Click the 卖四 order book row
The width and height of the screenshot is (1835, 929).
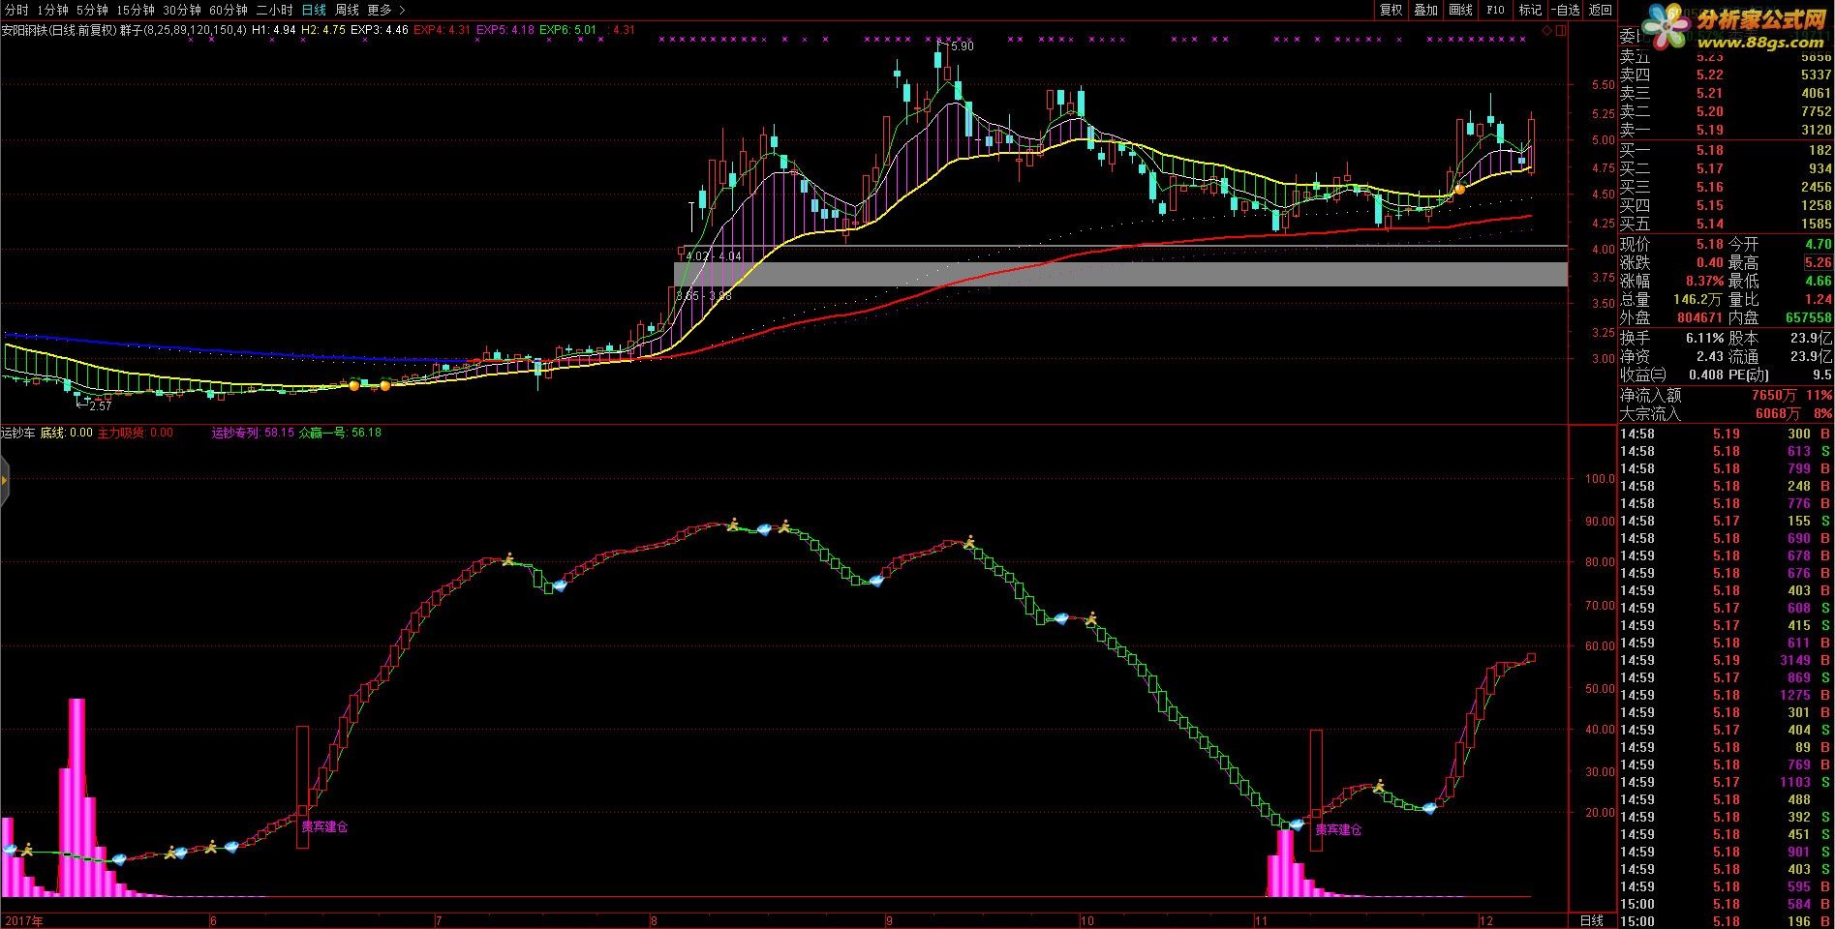[x=1726, y=75]
